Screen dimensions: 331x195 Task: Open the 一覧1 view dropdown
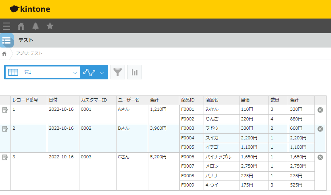[42, 72]
